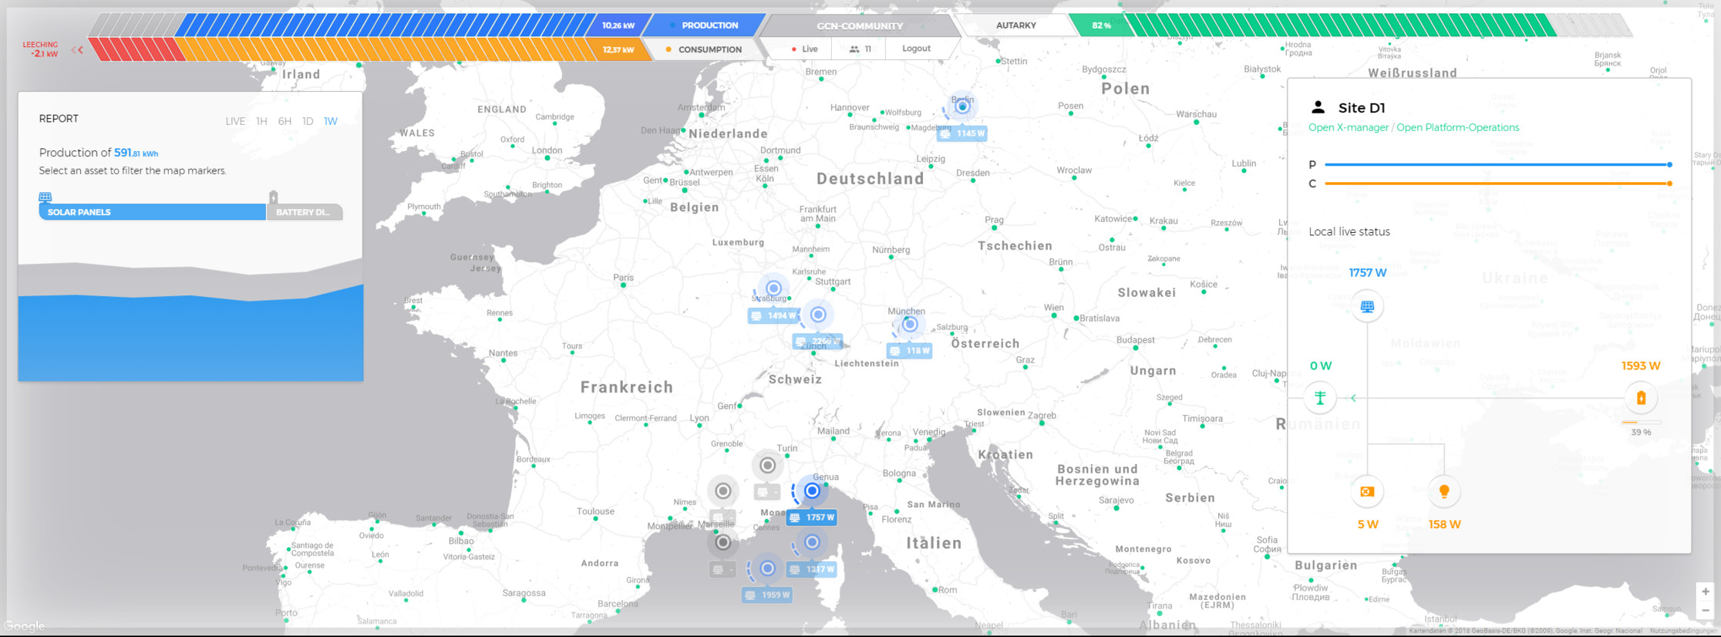Click the community members icon

coord(854,49)
